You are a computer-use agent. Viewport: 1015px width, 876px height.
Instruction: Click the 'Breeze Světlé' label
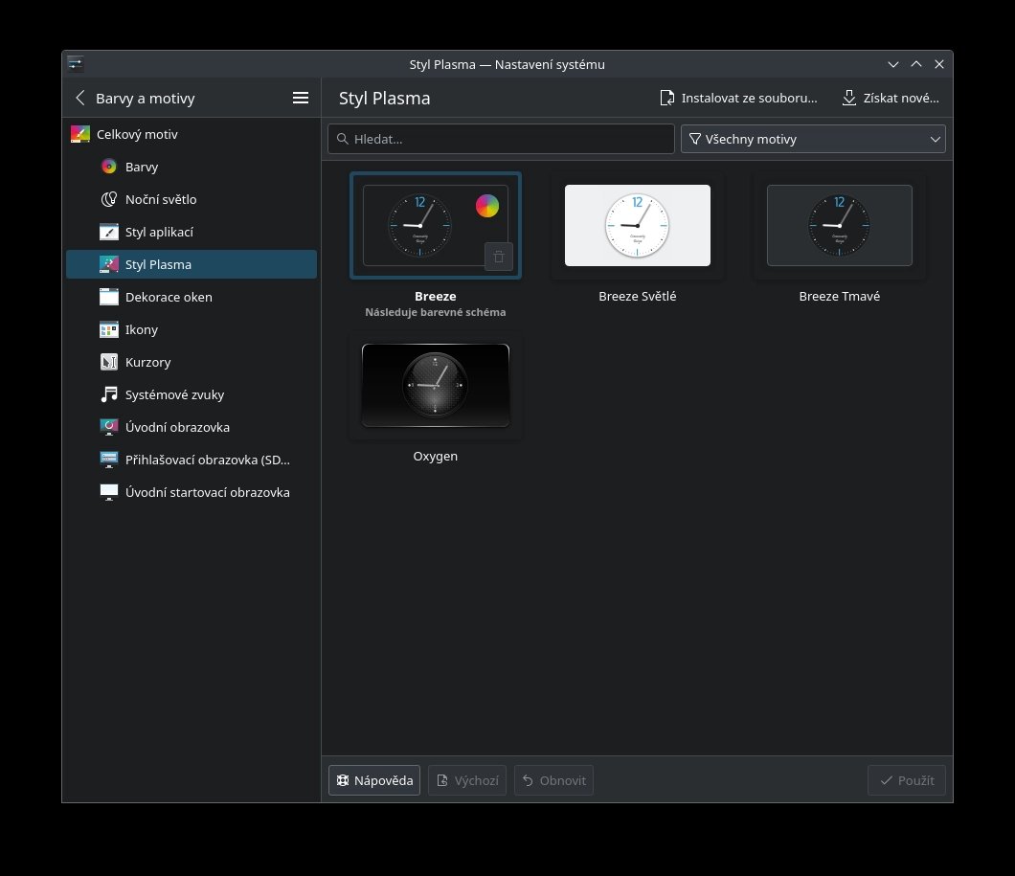coord(638,297)
